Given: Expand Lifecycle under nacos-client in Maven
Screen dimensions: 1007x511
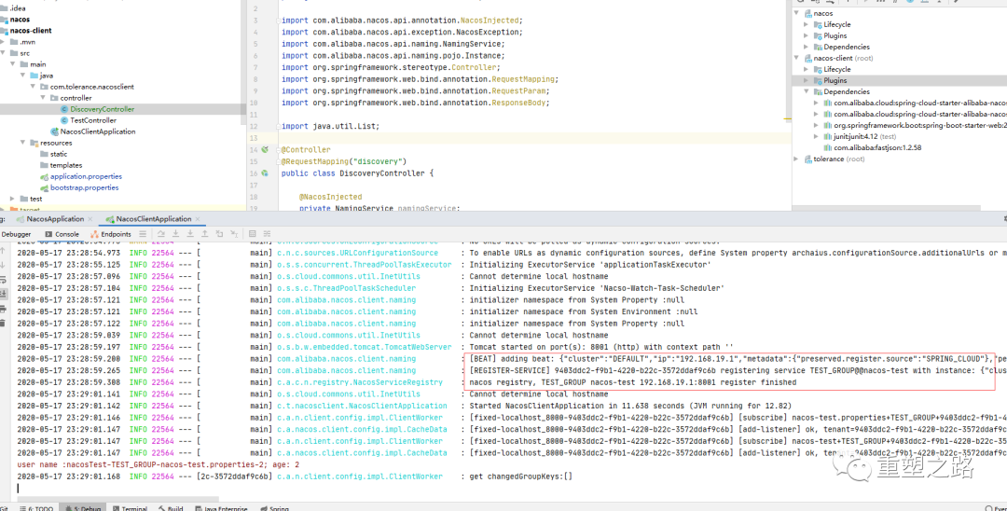Looking at the screenshot, I should [807, 69].
